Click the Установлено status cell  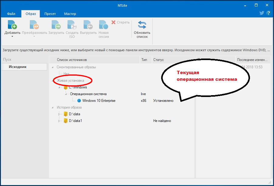(163, 101)
